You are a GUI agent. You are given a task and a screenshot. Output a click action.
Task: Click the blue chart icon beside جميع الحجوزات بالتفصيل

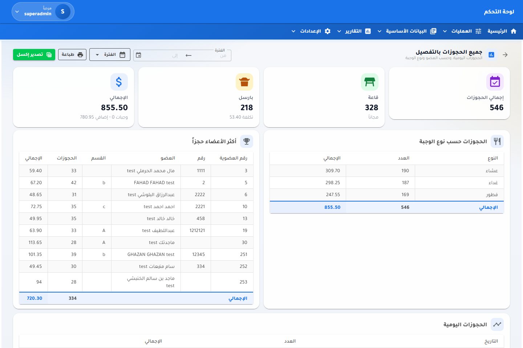tap(491, 55)
